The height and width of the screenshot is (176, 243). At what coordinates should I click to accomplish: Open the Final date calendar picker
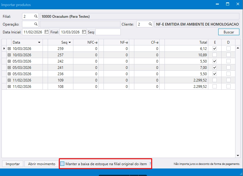(84, 32)
